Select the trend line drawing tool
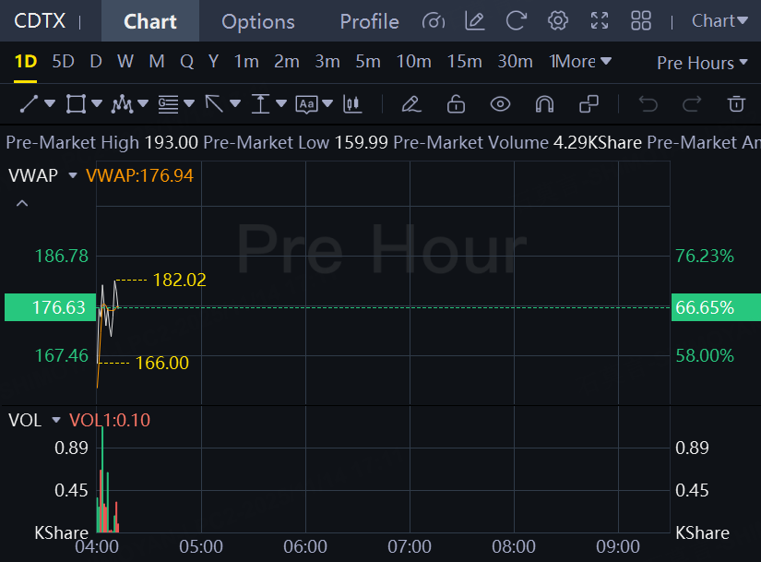The image size is (761, 562). (29, 104)
